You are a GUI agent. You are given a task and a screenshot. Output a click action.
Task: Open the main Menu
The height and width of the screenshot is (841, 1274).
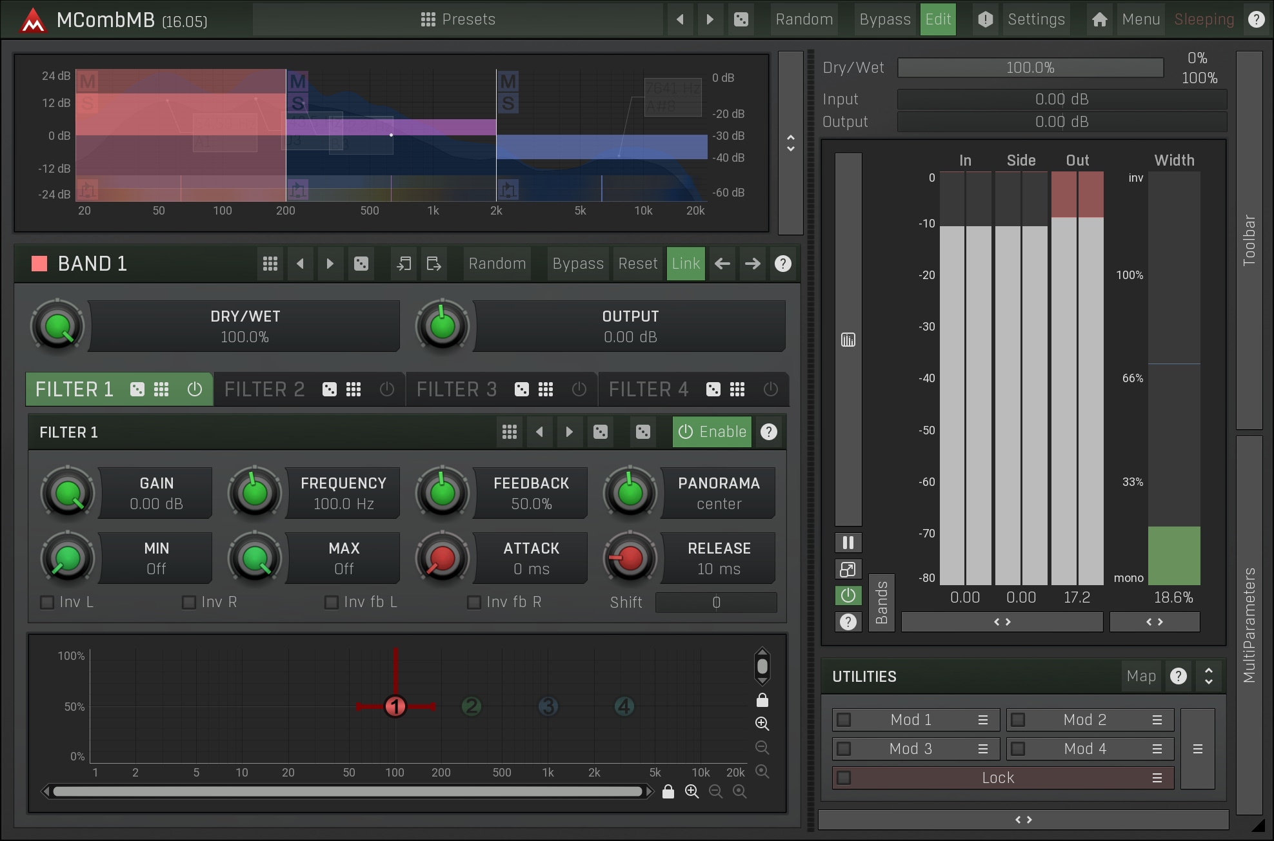[x=1140, y=19]
